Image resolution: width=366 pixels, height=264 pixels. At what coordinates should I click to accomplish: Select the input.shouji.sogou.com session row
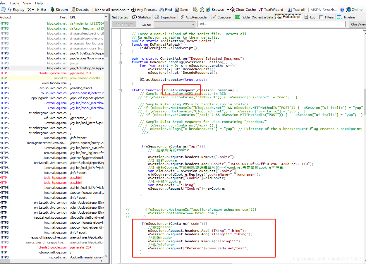[52, 217]
